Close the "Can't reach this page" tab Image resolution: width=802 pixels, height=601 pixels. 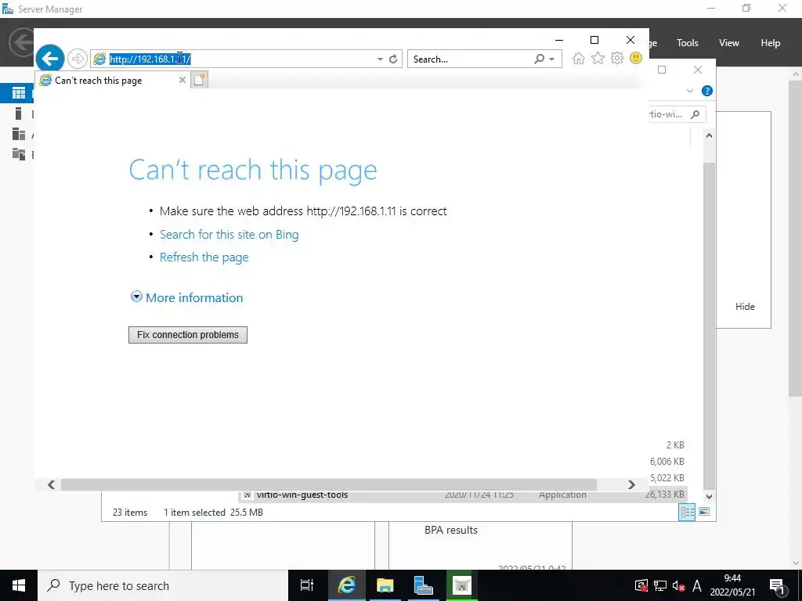[x=182, y=80]
